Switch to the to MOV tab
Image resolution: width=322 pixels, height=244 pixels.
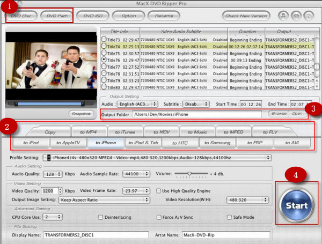pos(162,132)
